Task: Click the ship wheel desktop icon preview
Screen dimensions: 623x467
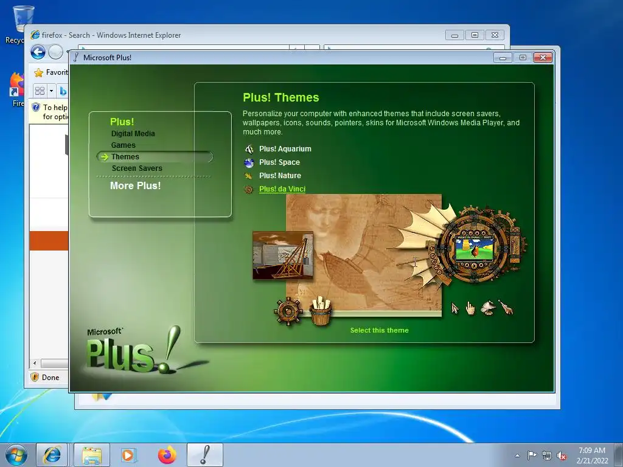Action: 288,311
